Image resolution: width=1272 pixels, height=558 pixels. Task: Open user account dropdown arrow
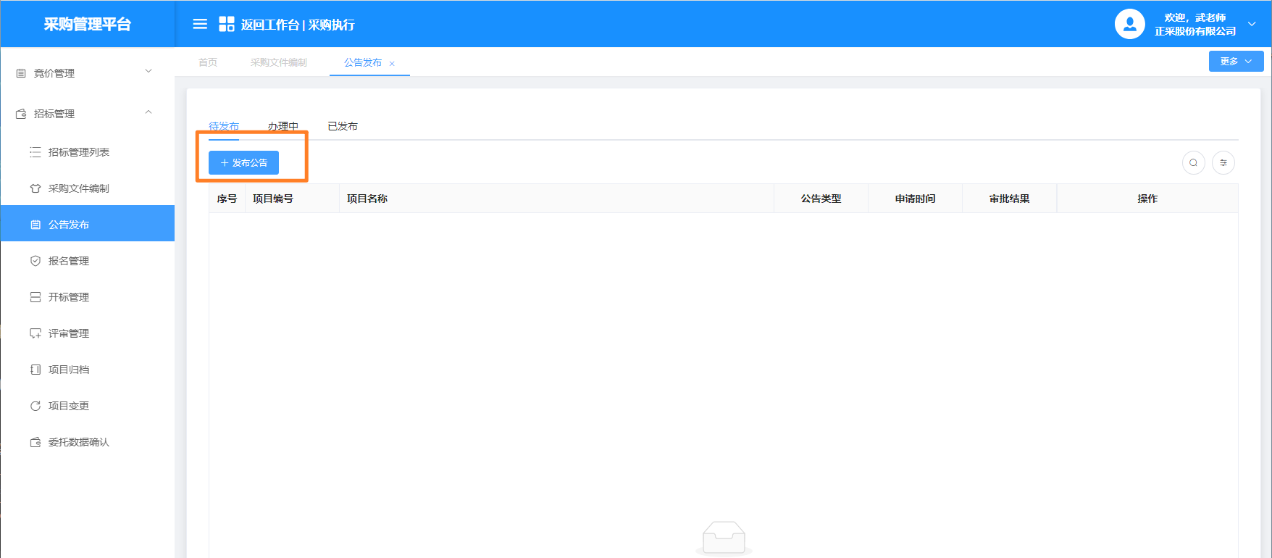(x=1252, y=24)
